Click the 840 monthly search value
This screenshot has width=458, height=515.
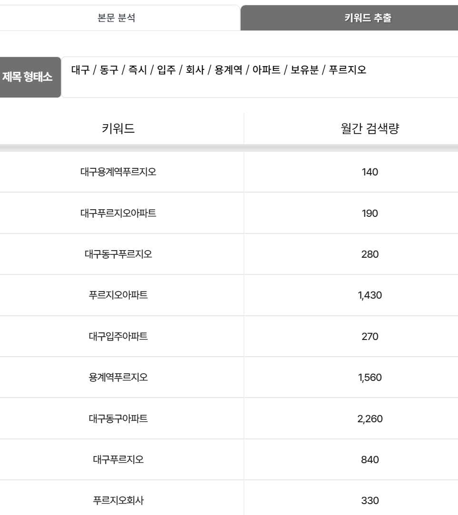(370, 460)
